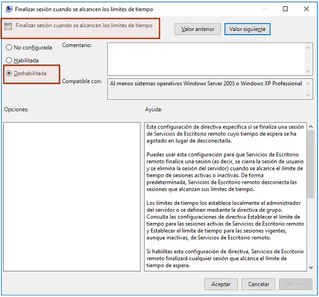The height and width of the screenshot is (297, 319).
Task: Click help paragraph starting 'Puedes usar esta configuración'
Action: coord(225,172)
